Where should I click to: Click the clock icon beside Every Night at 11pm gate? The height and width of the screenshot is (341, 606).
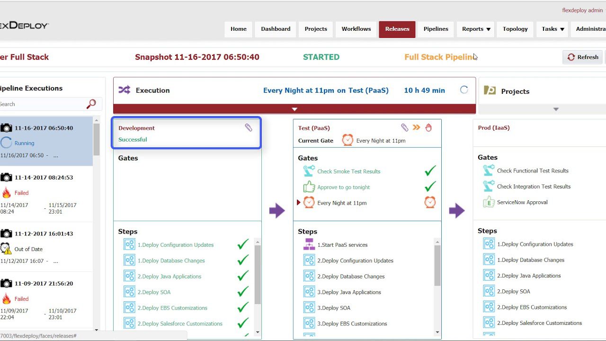[309, 202]
